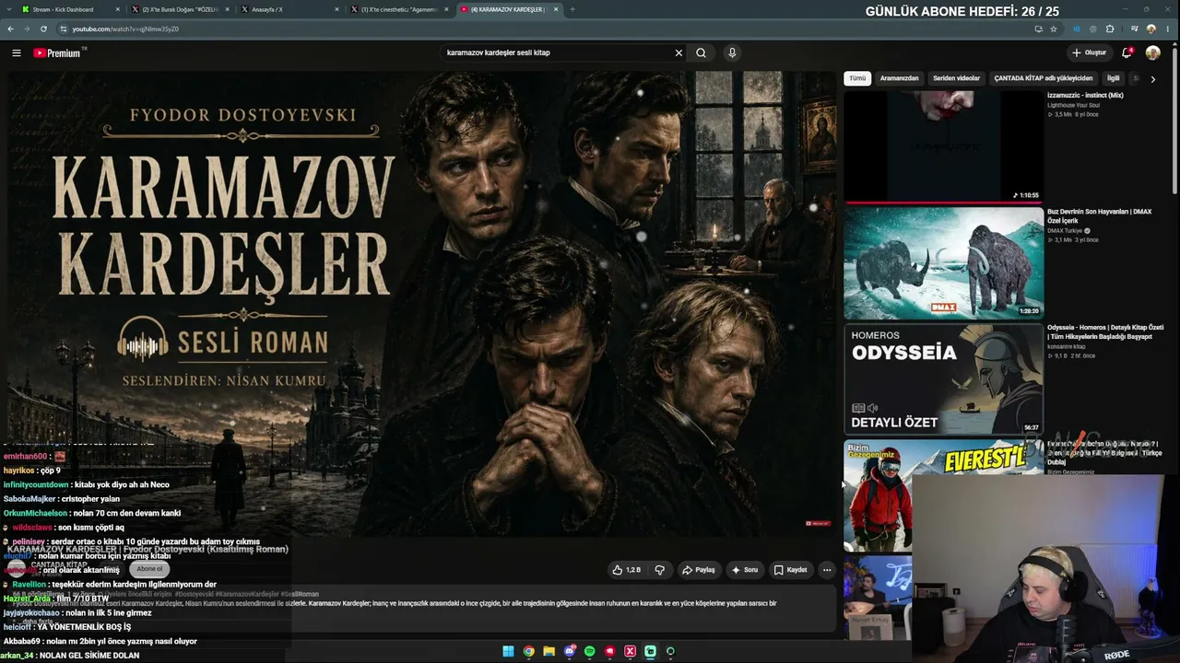
Task: Select the İlgili filter chip
Action: pos(1114,78)
